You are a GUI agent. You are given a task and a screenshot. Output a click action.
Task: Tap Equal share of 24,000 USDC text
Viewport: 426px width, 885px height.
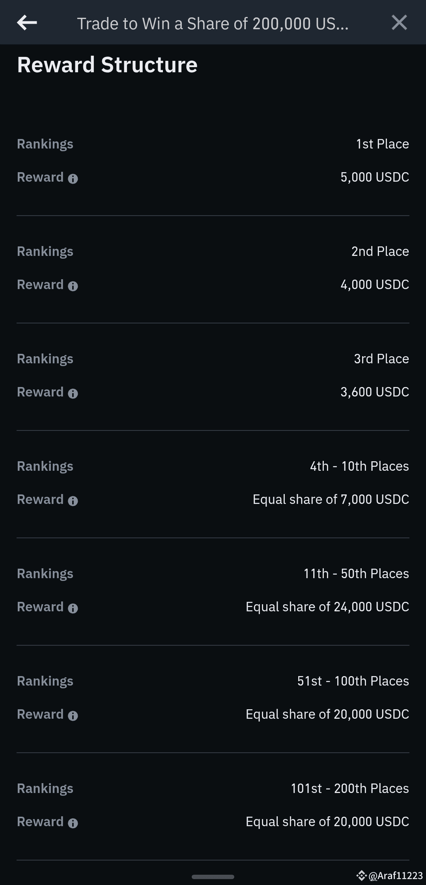pos(327,607)
